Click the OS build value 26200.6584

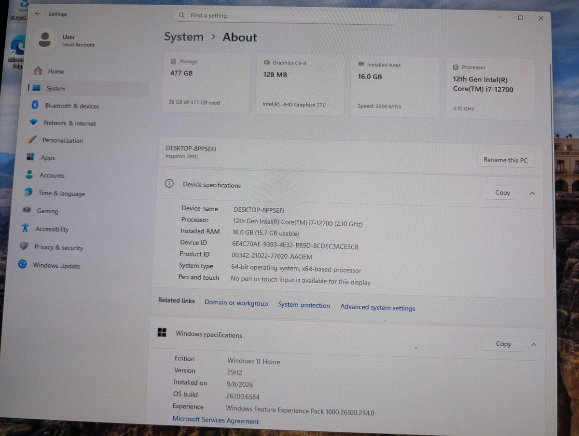[x=243, y=396]
